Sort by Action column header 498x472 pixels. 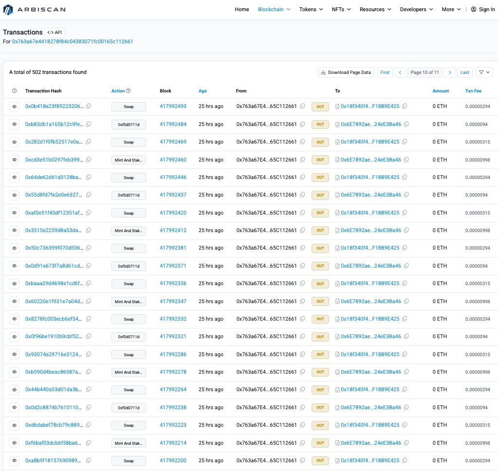click(x=118, y=91)
